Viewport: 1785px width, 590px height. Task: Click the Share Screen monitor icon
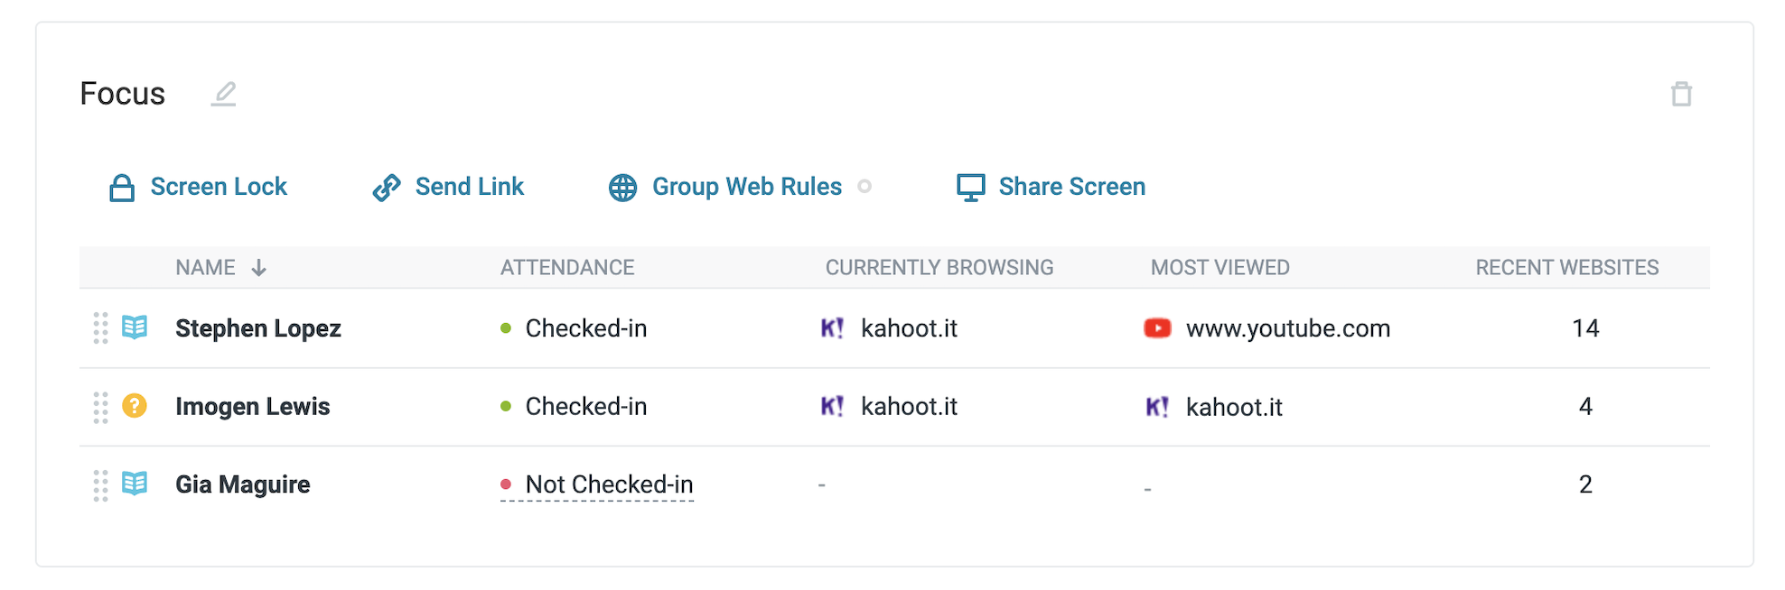pos(970,188)
